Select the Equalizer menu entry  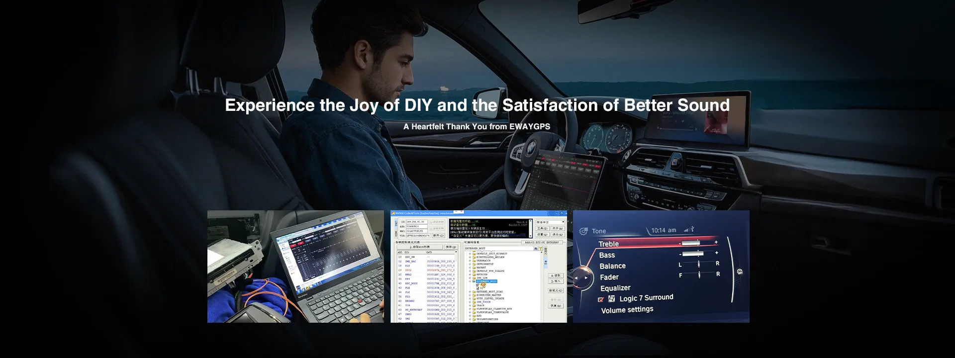[615, 288]
